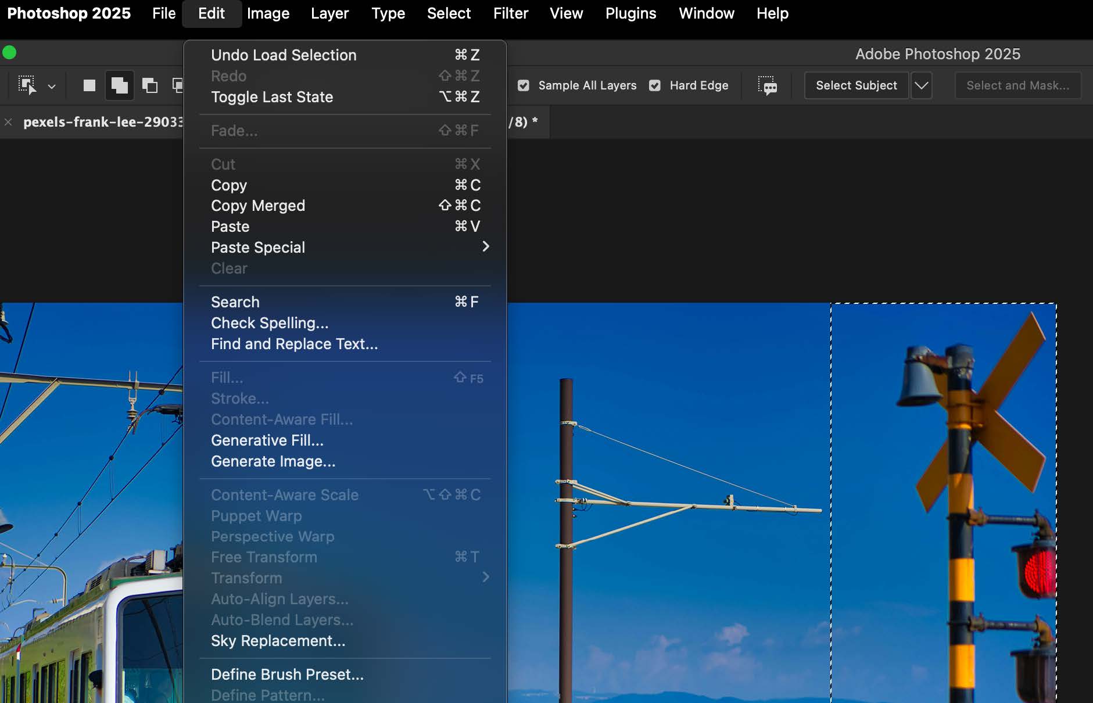
Task: Click the Object Selection tool icon
Action: point(27,85)
